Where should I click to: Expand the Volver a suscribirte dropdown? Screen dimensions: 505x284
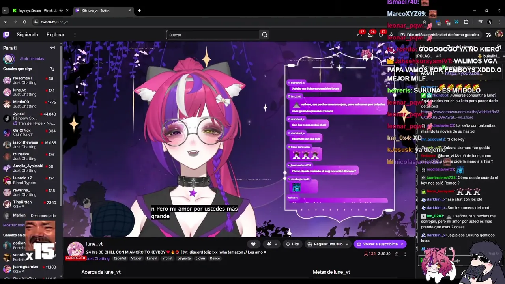click(x=402, y=244)
